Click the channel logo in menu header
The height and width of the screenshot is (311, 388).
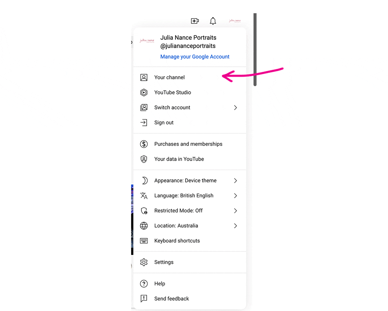[147, 41]
